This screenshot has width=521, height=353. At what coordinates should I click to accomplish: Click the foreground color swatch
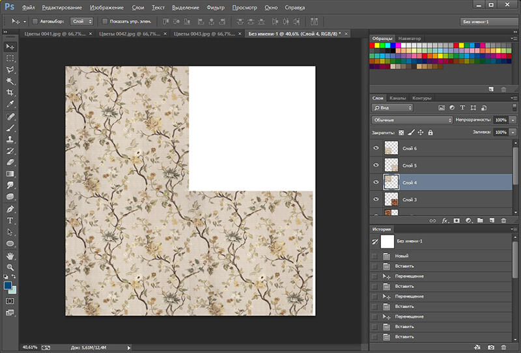[8, 285]
